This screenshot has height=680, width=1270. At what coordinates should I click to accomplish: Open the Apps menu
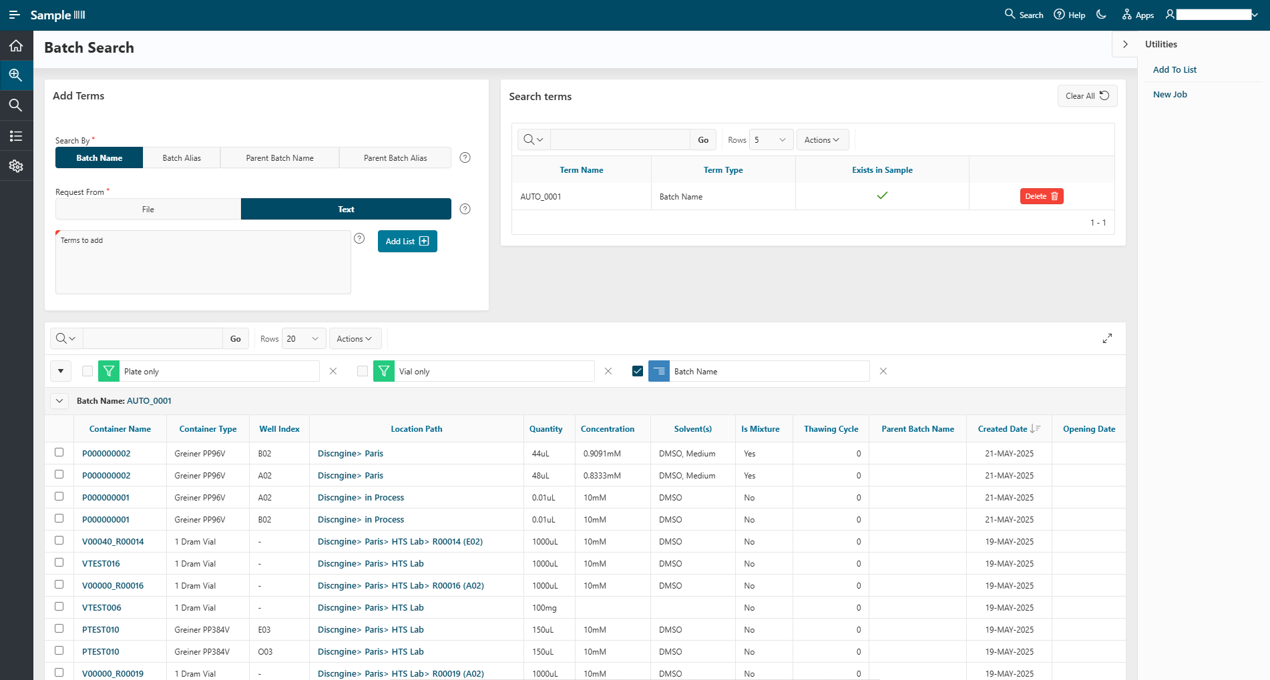(x=1138, y=15)
